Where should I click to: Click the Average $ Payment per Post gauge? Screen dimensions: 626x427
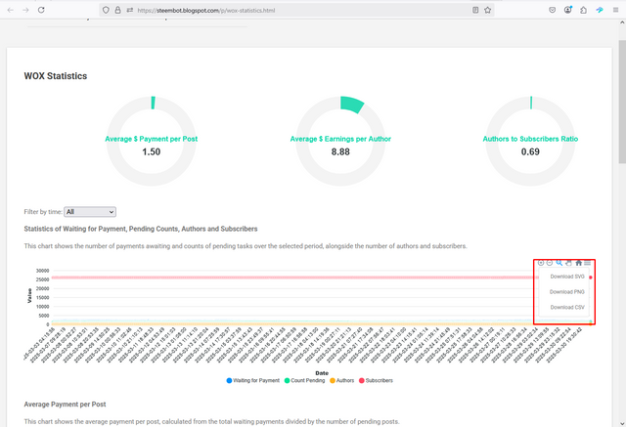point(152,141)
